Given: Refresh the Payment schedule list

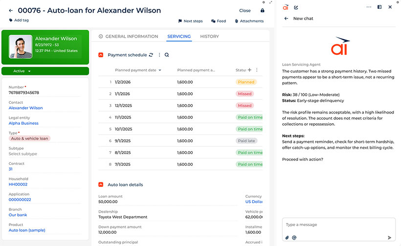Looking at the screenshot, I should click(151, 55).
